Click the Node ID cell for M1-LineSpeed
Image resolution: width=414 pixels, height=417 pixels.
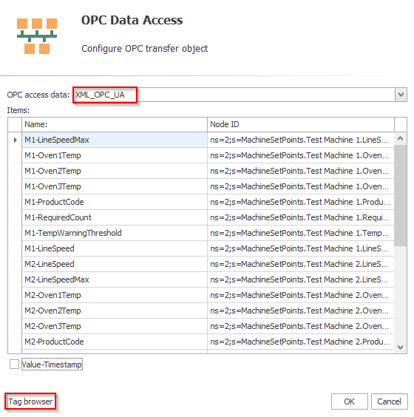(301, 248)
